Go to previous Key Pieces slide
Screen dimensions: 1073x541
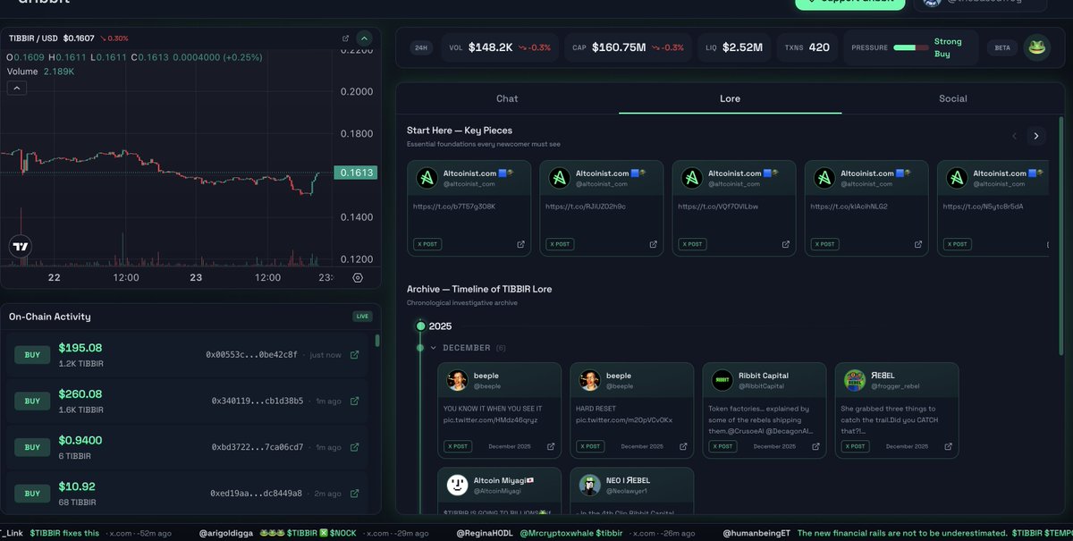1014,136
